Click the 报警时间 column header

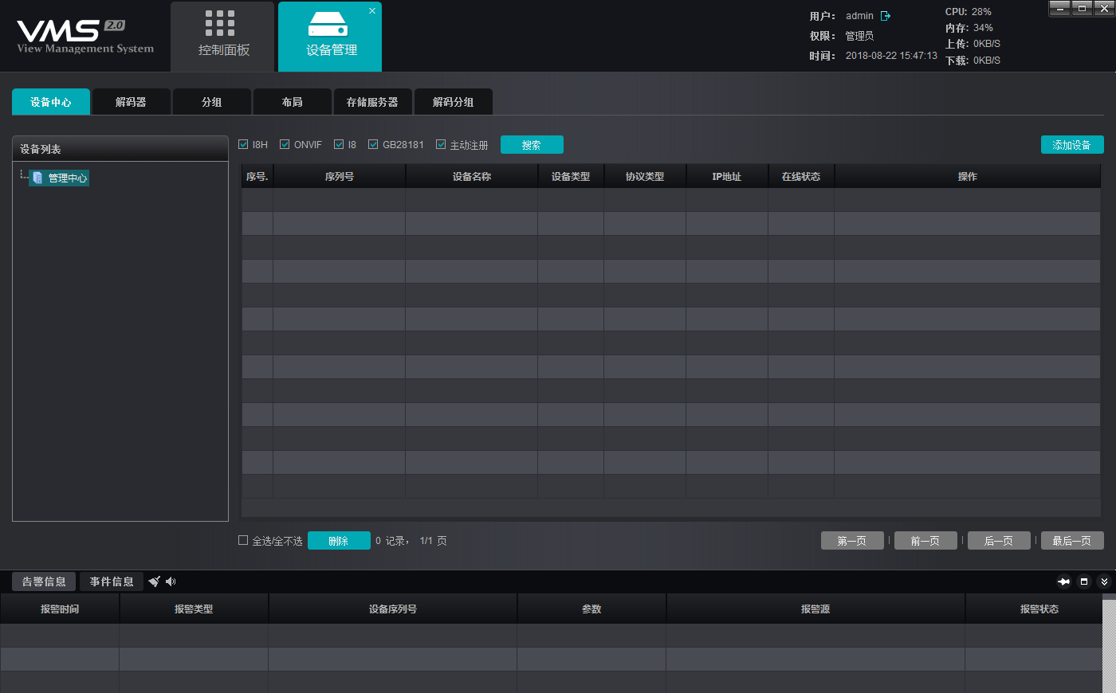[x=60, y=609]
